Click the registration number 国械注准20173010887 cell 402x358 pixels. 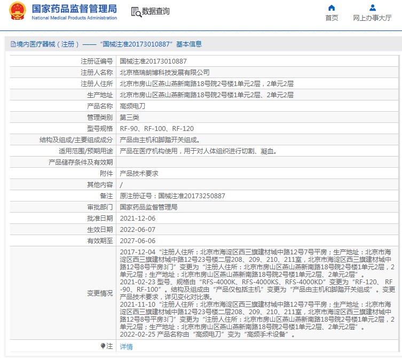(153, 61)
